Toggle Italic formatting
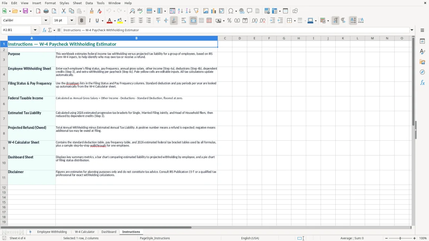Image resolution: width=429 pixels, height=241 pixels. (90, 21)
